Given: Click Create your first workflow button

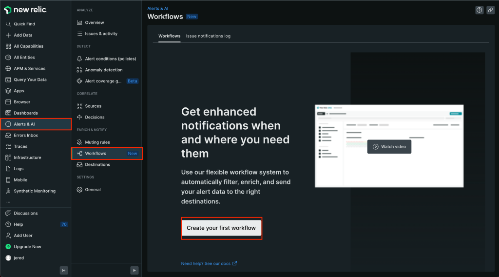Looking at the screenshot, I should pyautogui.click(x=221, y=228).
